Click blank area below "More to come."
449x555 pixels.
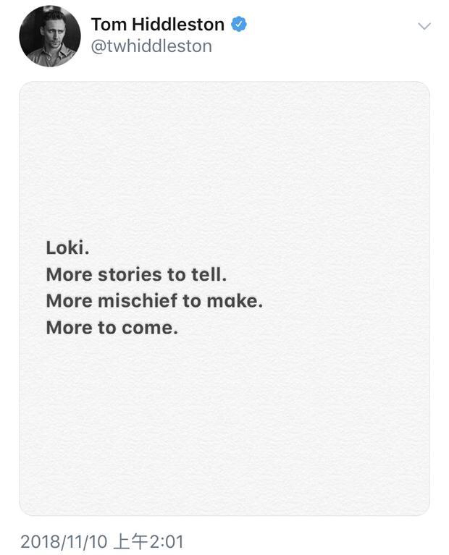point(224,427)
